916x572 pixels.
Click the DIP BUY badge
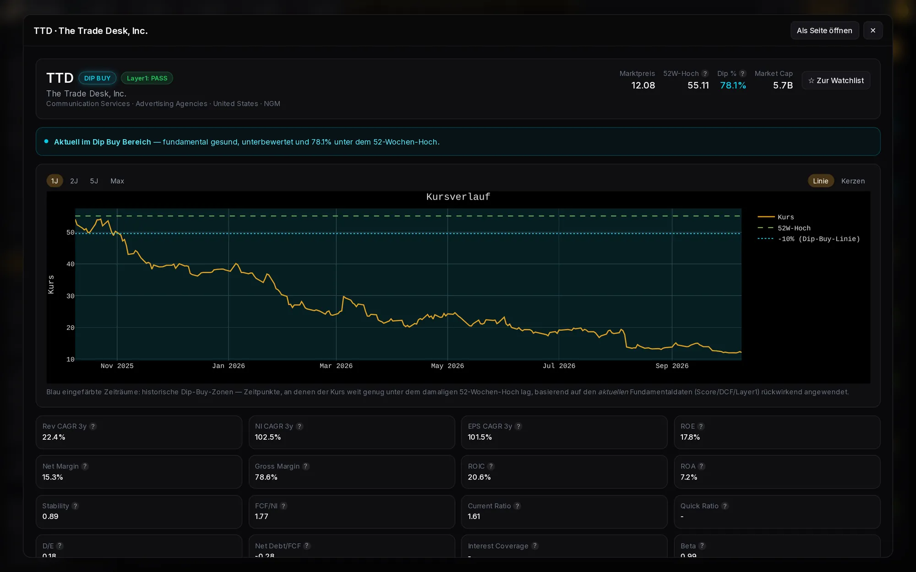pyautogui.click(x=97, y=78)
